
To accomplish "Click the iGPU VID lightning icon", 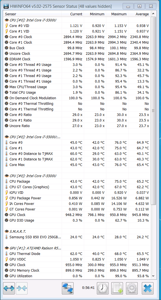I will click(x=6, y=192).
